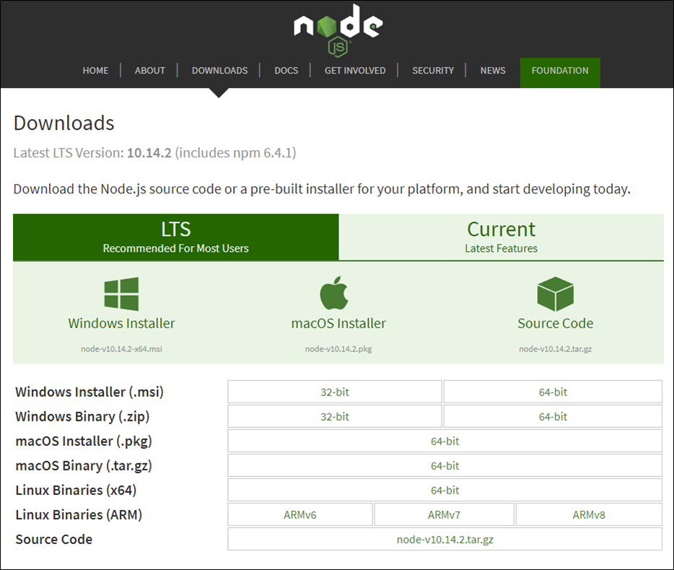The width and height of the screenshot is (674, 570).
Task: Open GET INVOLVED section
Action: tap(355, 71)
